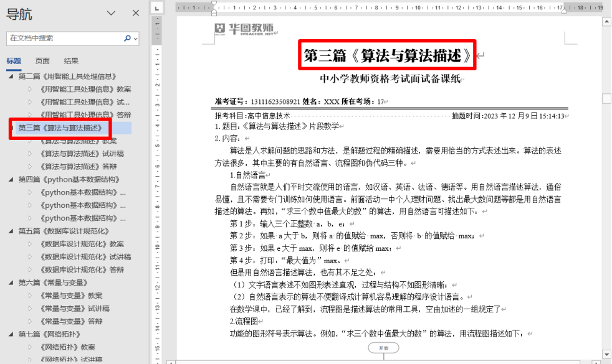Expand the 《常量与变量》教案 heading
612x364 pixels.
coord(29,296)
